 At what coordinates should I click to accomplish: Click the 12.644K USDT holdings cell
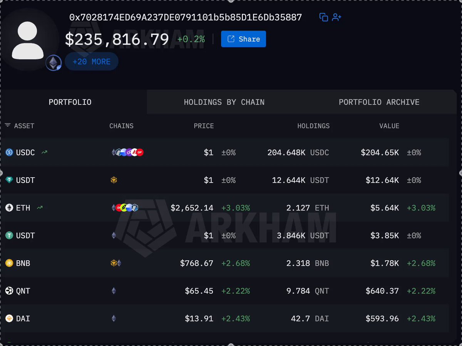[301, 180]
